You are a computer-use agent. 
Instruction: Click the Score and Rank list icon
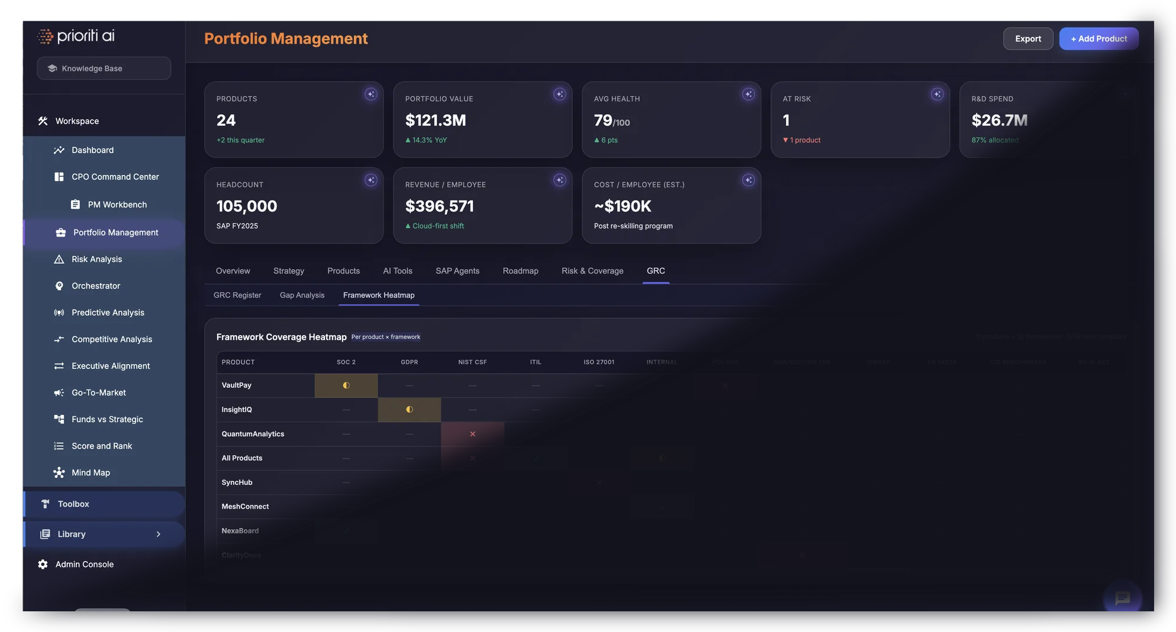(x=59, y=446)
